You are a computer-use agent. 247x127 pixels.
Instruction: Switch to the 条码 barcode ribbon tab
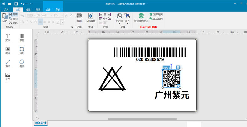[x=58, y=10]
